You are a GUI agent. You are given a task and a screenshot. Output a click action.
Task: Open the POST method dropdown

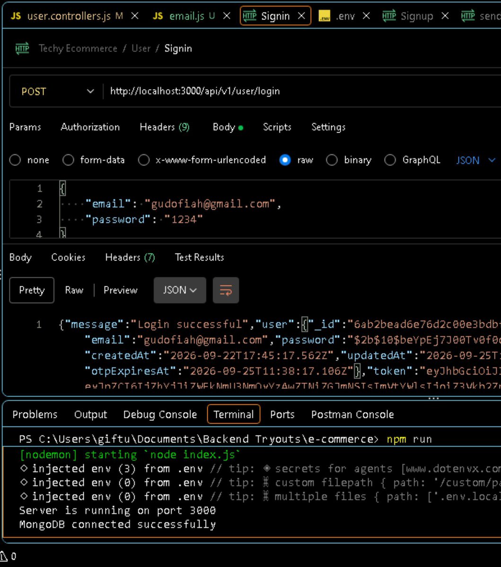pyautogui.click(x=57, y=91)
